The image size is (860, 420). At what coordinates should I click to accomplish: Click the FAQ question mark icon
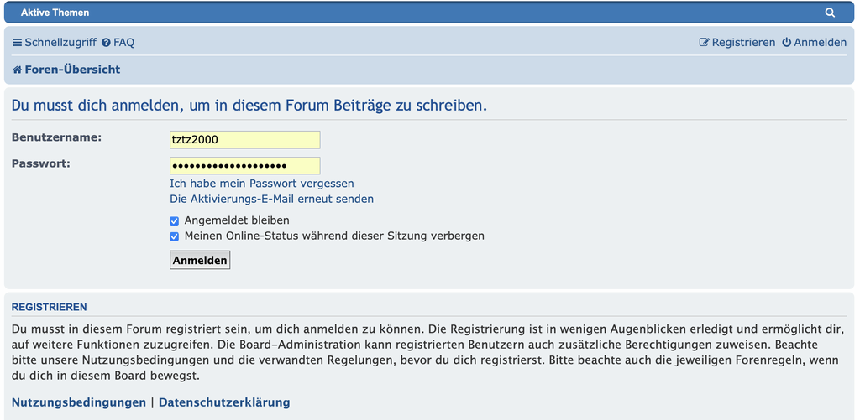pyautogui.click(x=106, y=43)
